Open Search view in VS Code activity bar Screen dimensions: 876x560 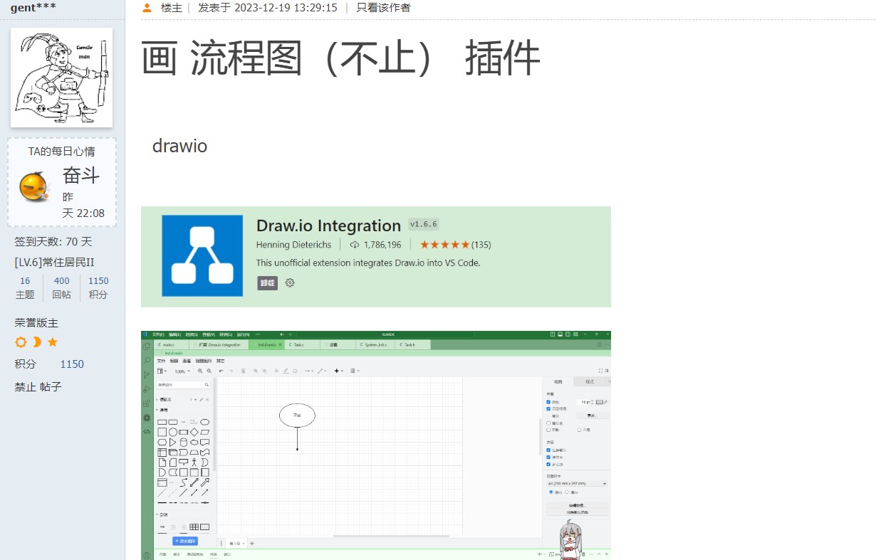click(x=147, y=360)
